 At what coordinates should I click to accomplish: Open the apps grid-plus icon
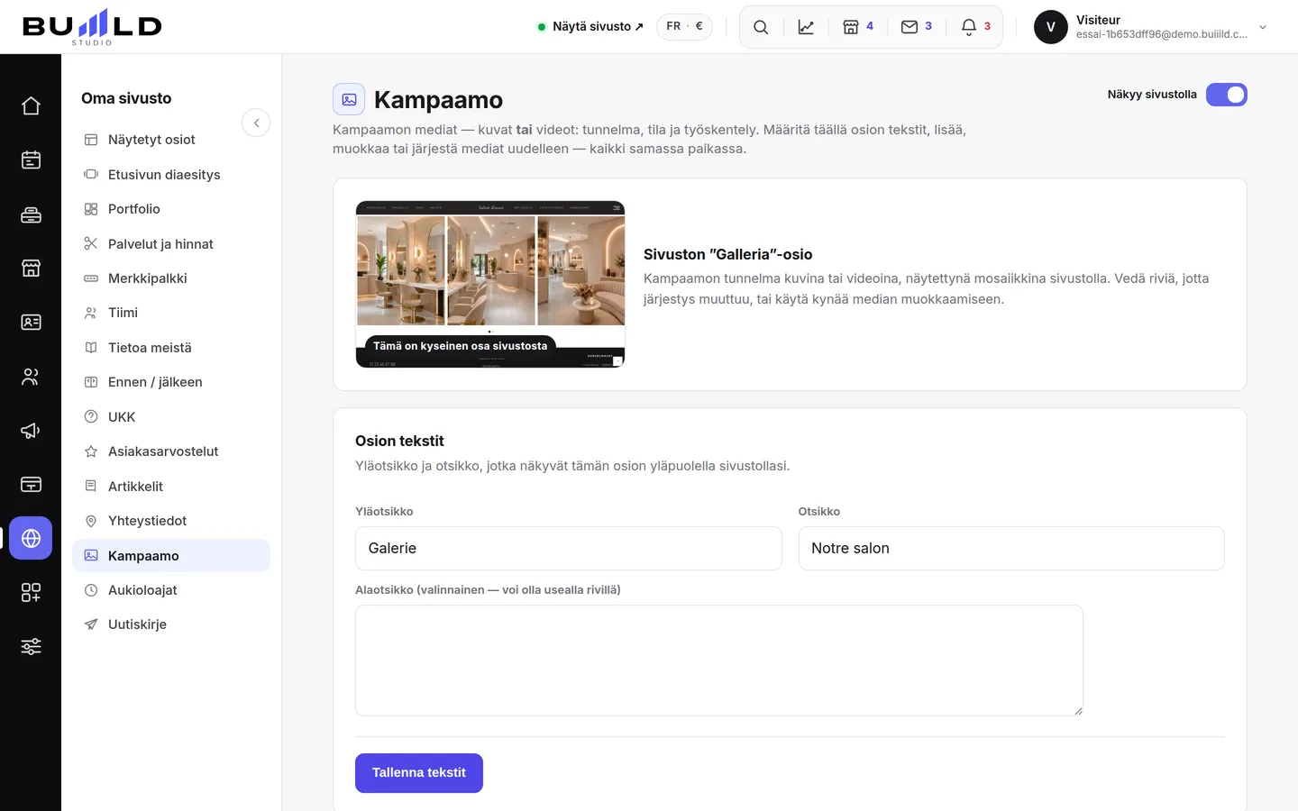coord(31,593)
